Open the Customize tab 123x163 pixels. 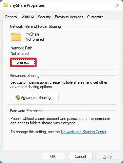pos(95,17)
